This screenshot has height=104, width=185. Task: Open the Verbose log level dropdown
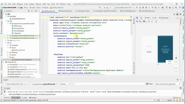tap(65, 84)
